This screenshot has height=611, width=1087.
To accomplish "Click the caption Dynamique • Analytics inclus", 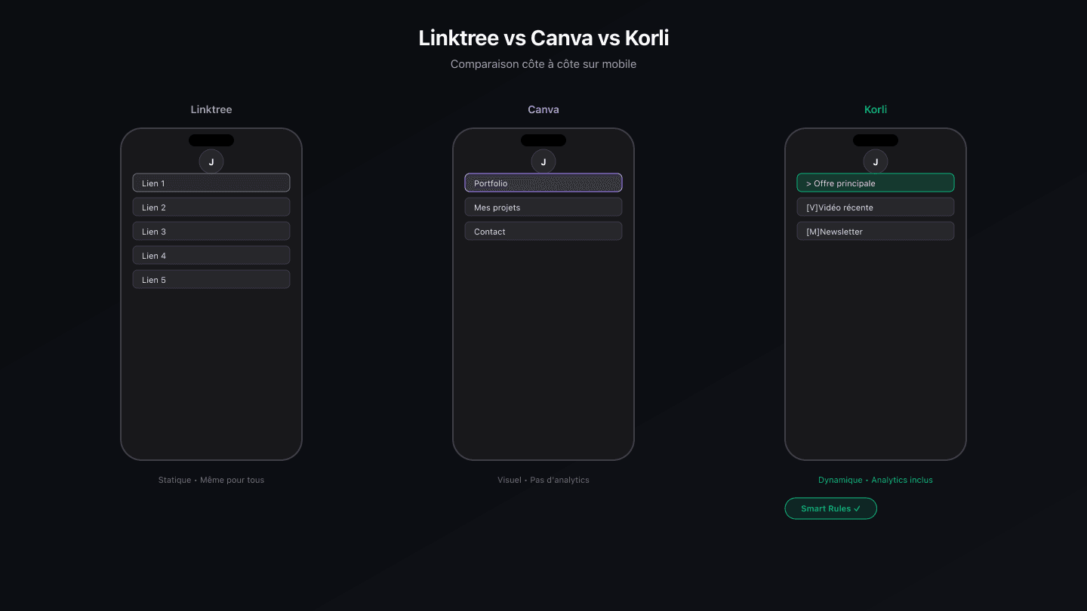I will click(876, 480).
